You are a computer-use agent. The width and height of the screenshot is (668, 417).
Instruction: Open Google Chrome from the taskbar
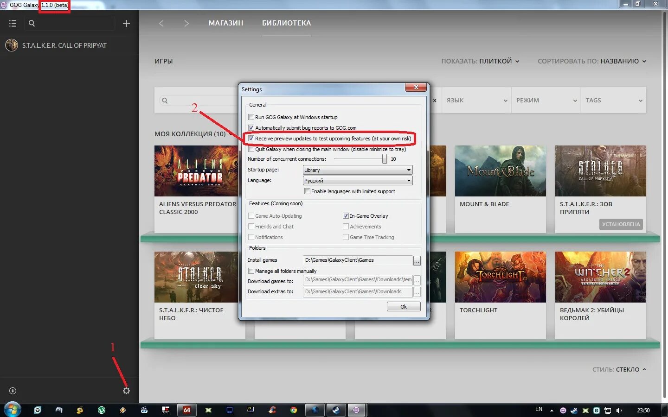tap(294, 410)
